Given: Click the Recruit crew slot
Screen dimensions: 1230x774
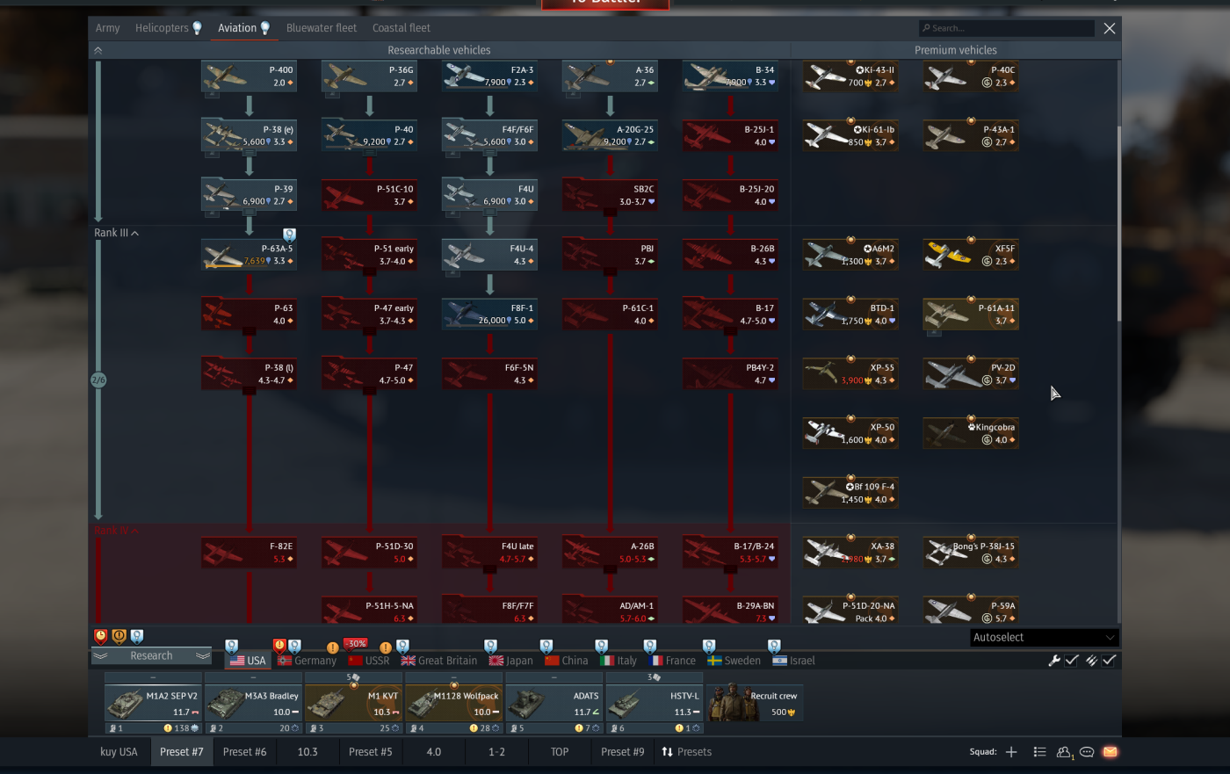Looking at the screenshot, I should point(755,704).
